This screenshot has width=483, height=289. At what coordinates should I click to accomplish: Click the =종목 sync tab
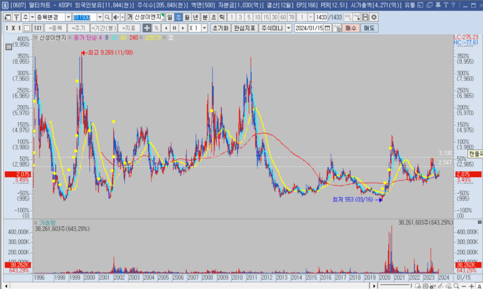(56, 28)
